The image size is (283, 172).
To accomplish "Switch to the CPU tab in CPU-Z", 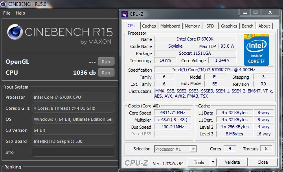I will 131,26.
